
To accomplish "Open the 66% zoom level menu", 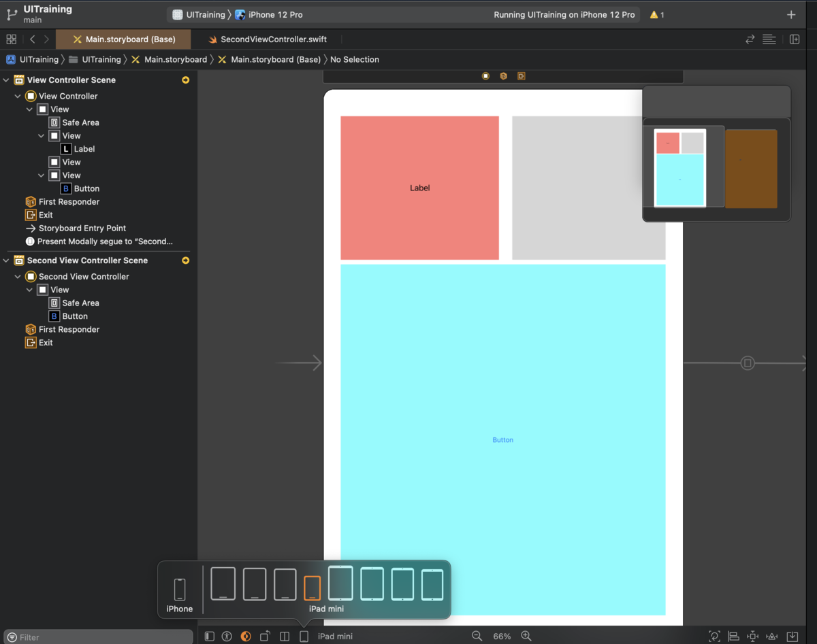I will pos(502,637).
